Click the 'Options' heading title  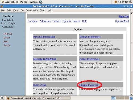pyautogui.click(x=78, y=29)
